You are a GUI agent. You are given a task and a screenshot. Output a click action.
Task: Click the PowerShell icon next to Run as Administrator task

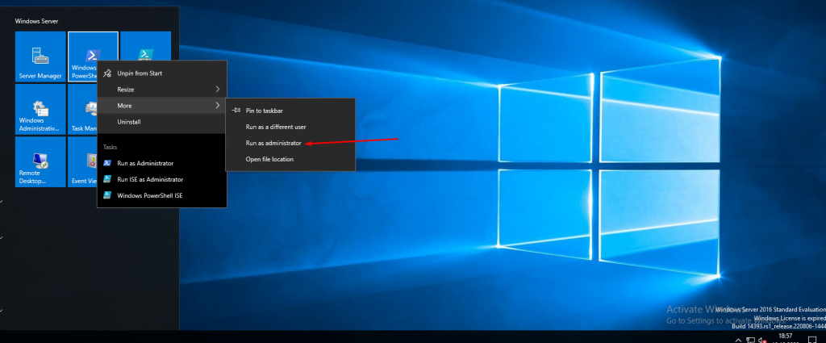[x=107, y=163]
